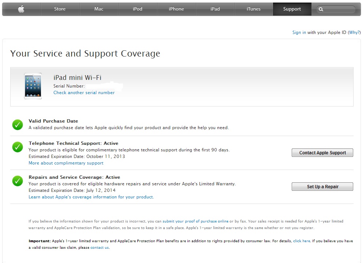Click the iPad mini Wi-Fi product name
Viewport: 362px width, 263px height.
[77, 78]
